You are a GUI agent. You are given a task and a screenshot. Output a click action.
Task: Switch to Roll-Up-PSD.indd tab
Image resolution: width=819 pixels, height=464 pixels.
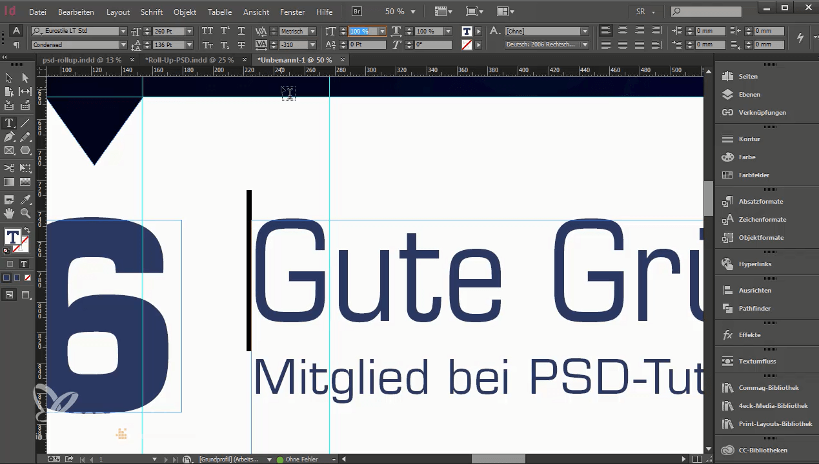click(x=190, y=59)
